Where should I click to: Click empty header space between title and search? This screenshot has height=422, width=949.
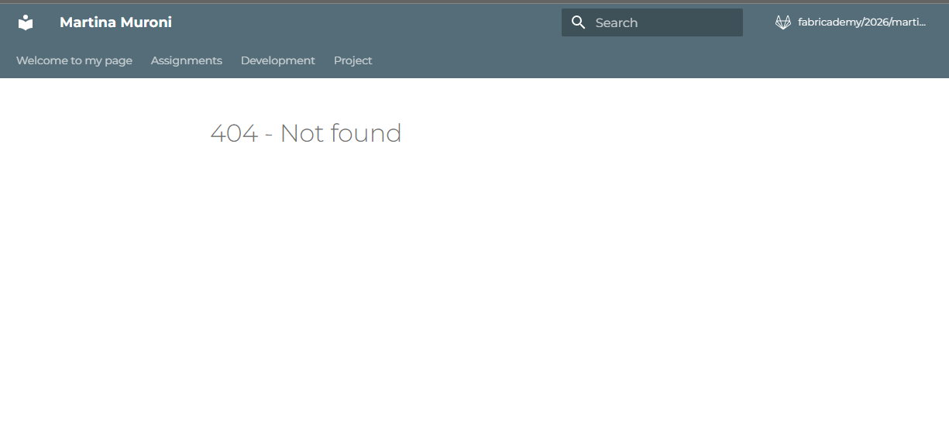pos(364,22)
